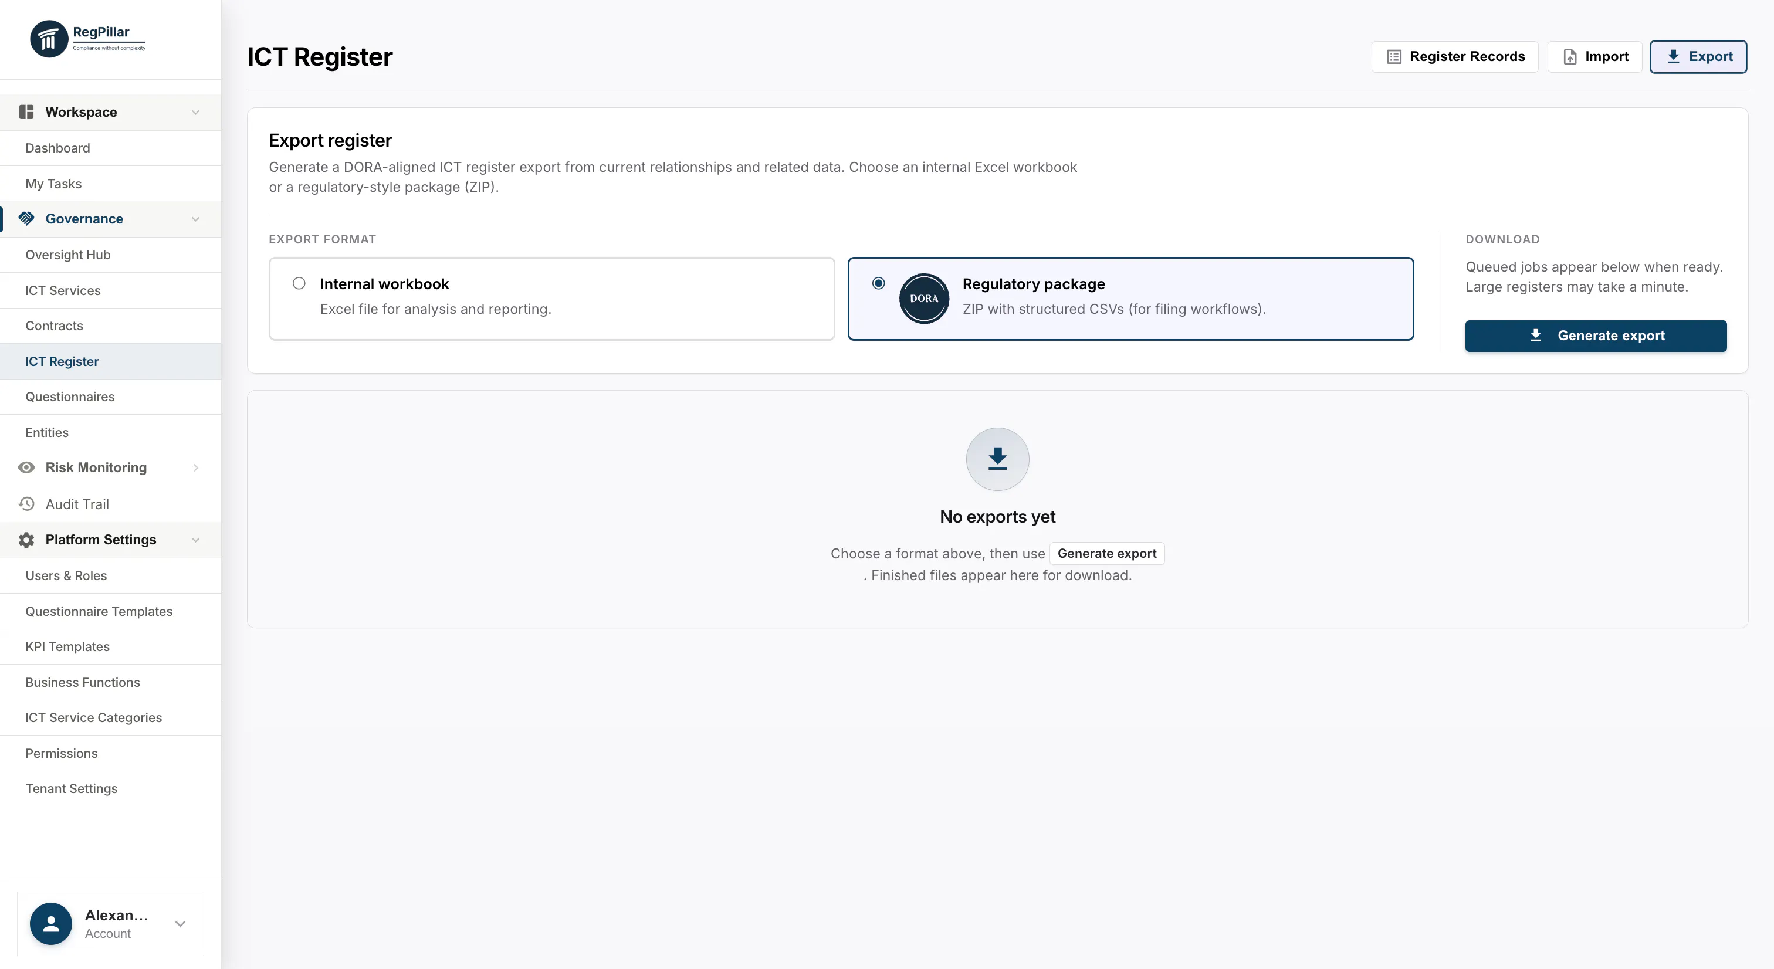Collapse the Governance section chevron
The height and width of the screenshot is (969, 1774).
point(195,219)
